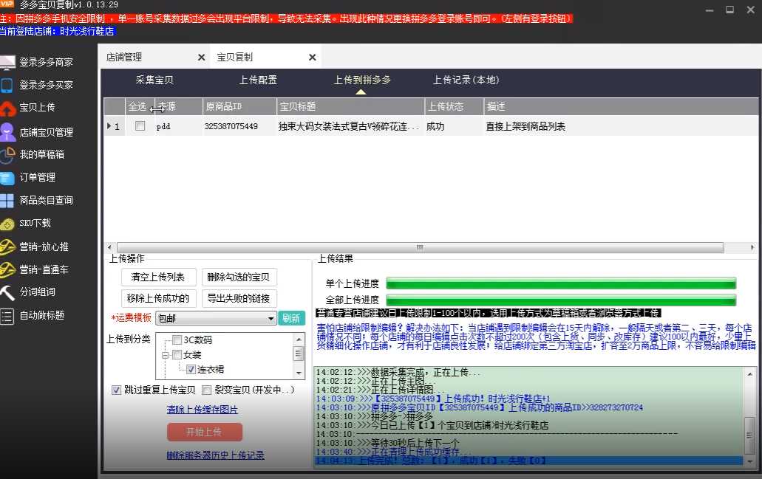Click the 删除勾选的宝贝 button
The height and width of the screenshot is (479, 762).
[239, 277]
